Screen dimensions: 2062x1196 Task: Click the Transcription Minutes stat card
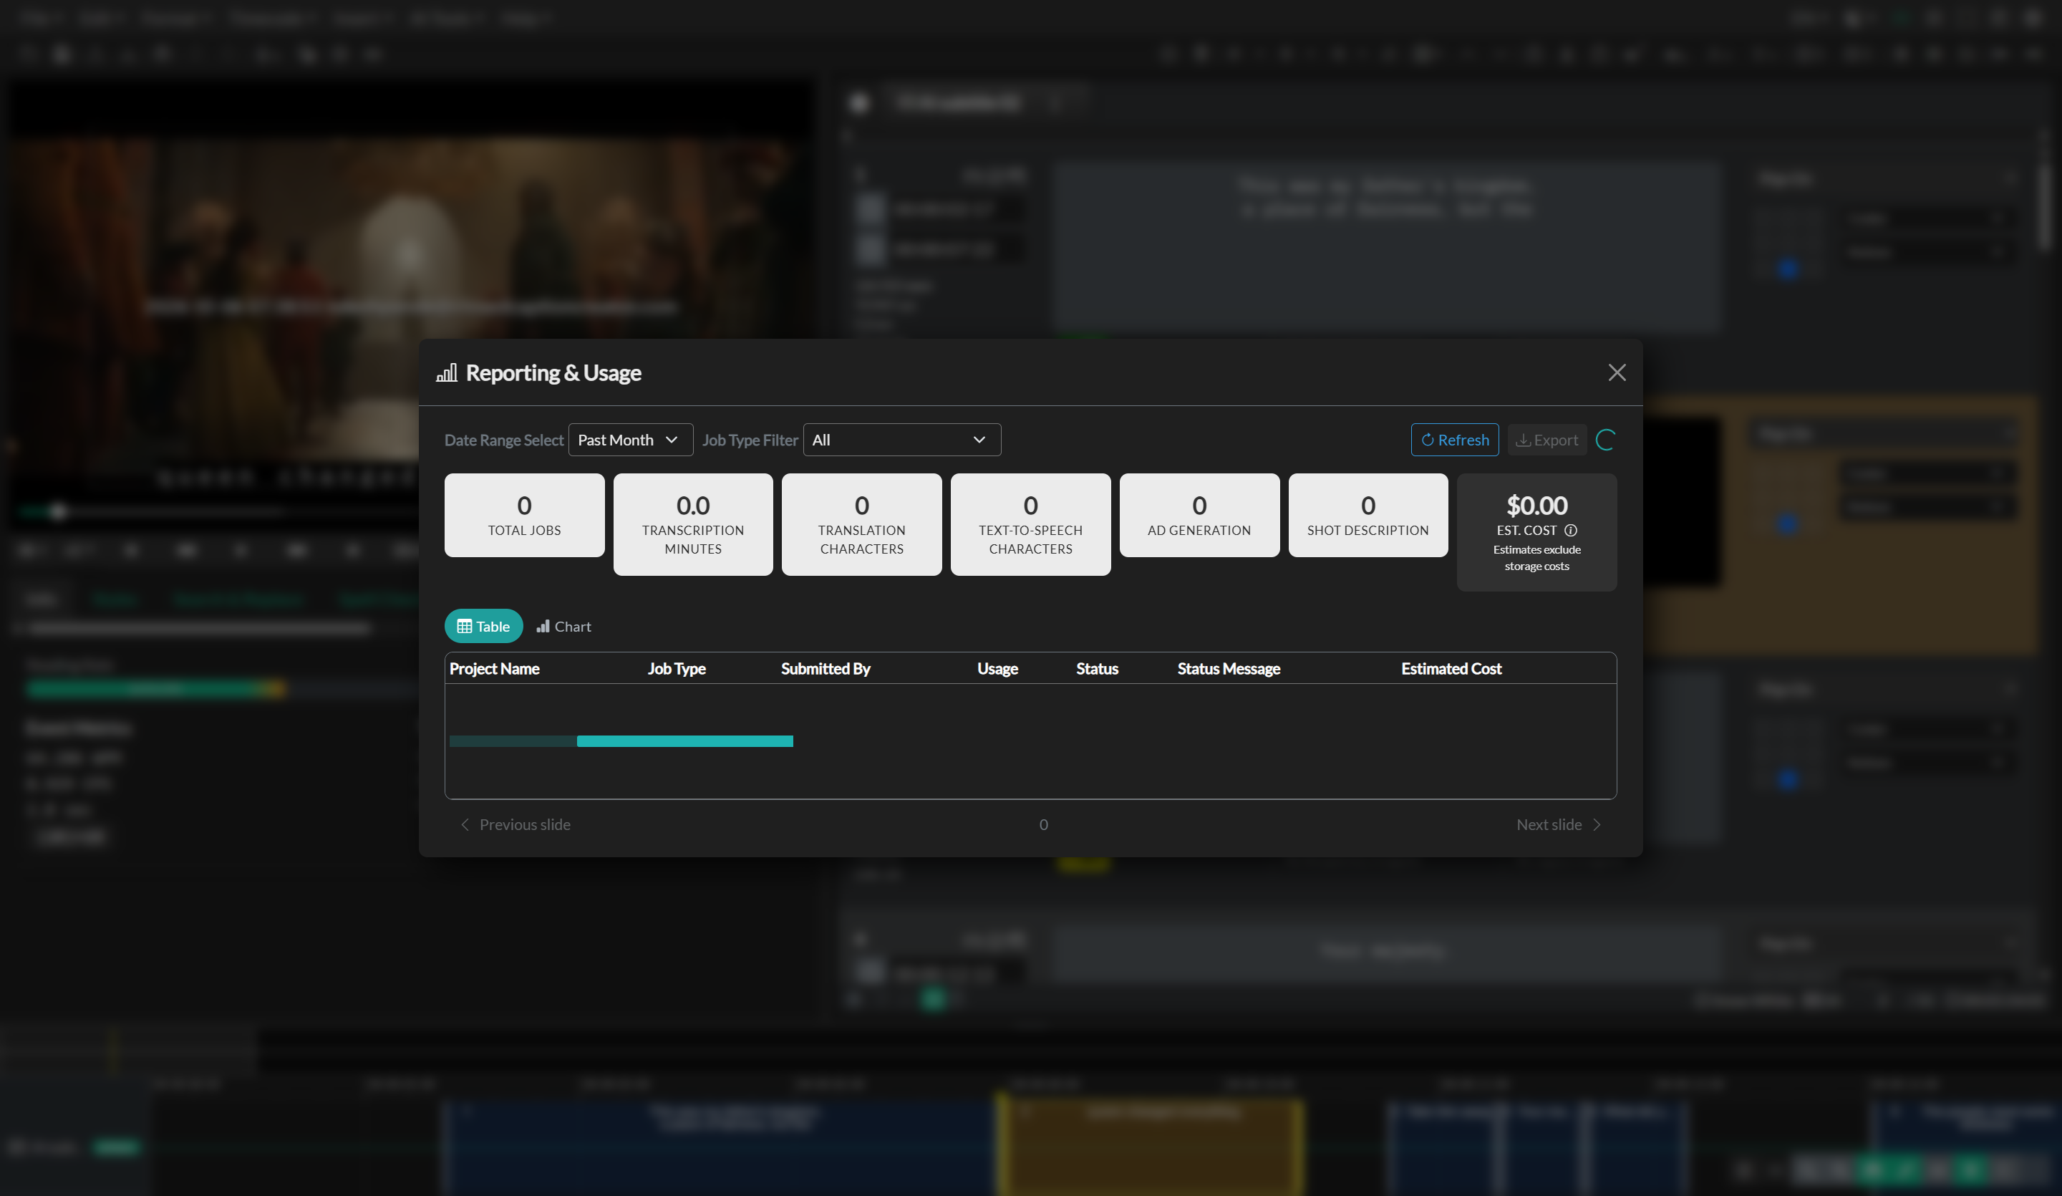pos(693,524)
